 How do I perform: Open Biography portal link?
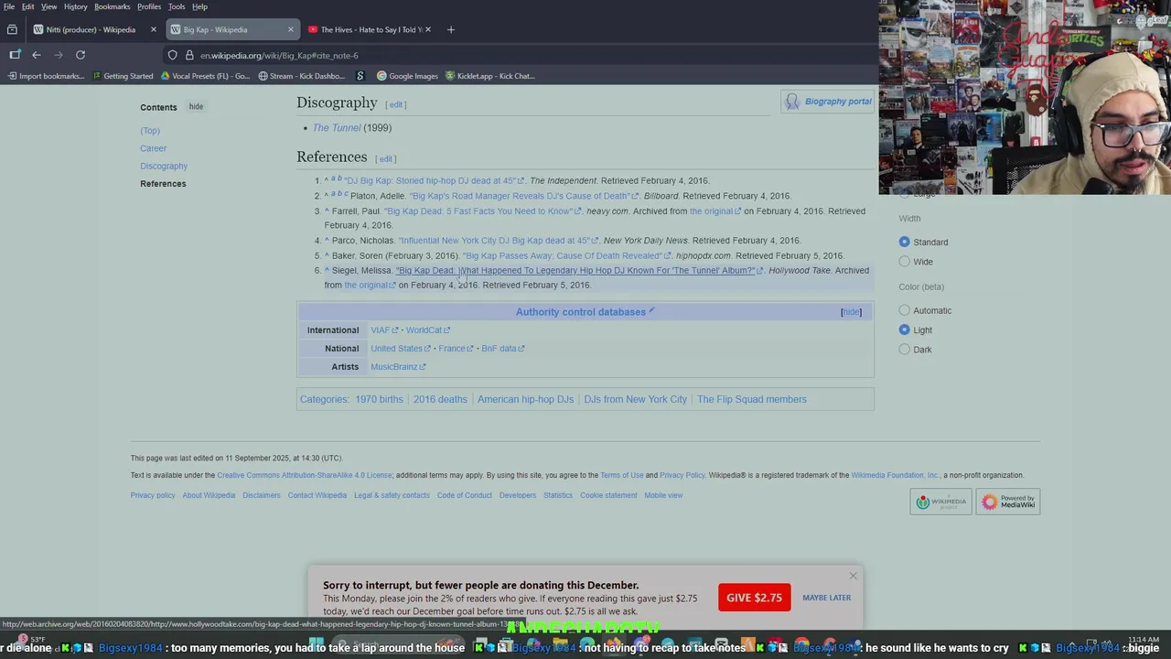coord(838,102)
